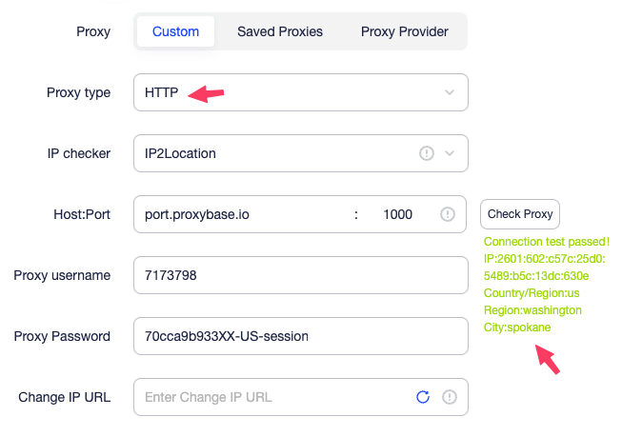Screen dimensions: 622x437
Task: Focus the Proxy Password field
Action: (x=300, y=336)
